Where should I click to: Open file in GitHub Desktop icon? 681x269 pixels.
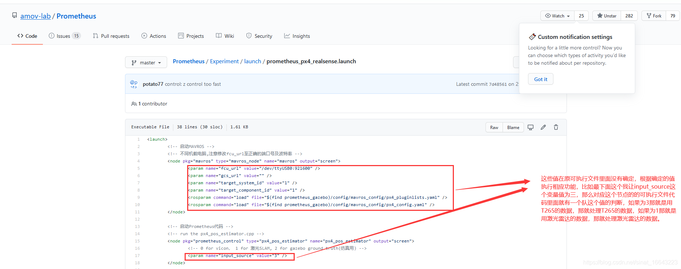tap(531, 127)
